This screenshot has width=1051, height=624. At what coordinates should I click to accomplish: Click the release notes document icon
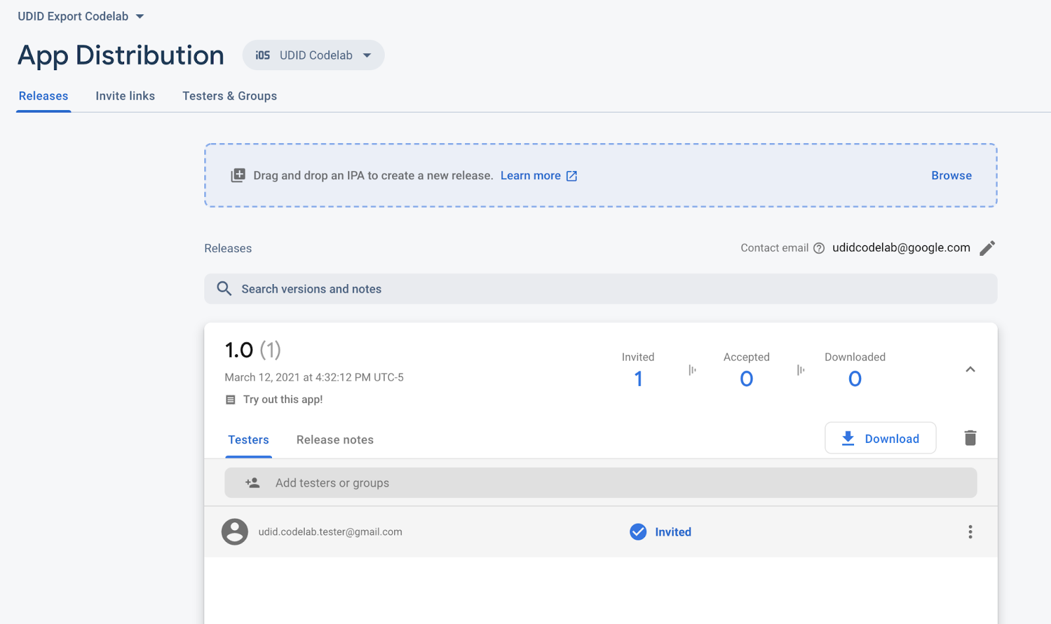tap(231, 400)
